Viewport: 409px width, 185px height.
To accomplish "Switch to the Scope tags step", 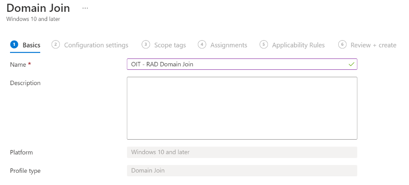I will click(x=170, y=45).
